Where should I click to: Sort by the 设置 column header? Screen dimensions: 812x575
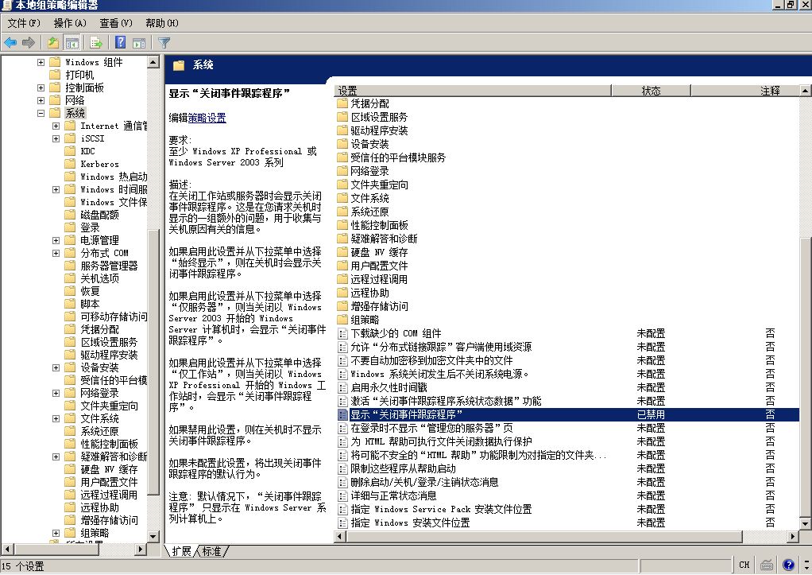(473, 91)
